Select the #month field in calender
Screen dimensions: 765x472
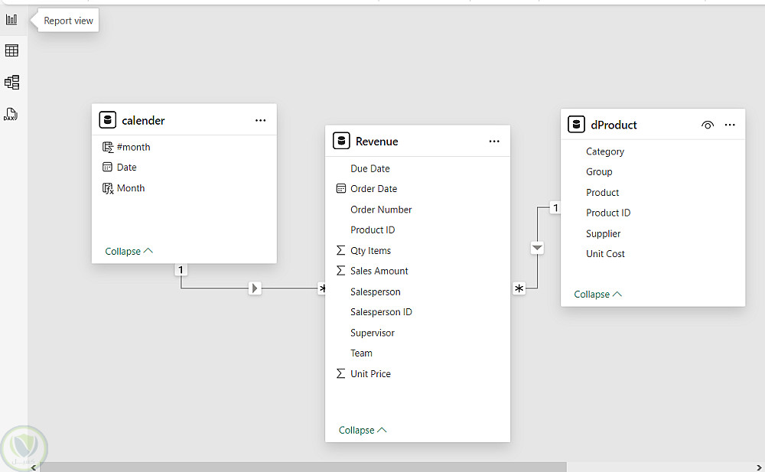(133, 147)
